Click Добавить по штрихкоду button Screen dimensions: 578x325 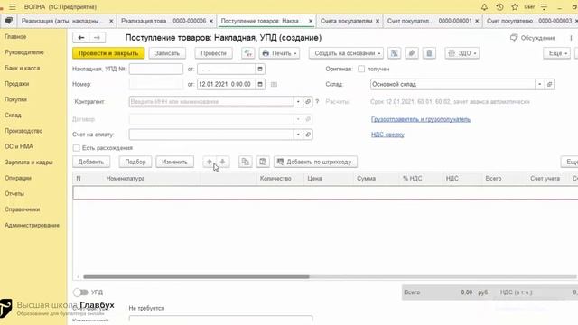click(x=315, y=162)
